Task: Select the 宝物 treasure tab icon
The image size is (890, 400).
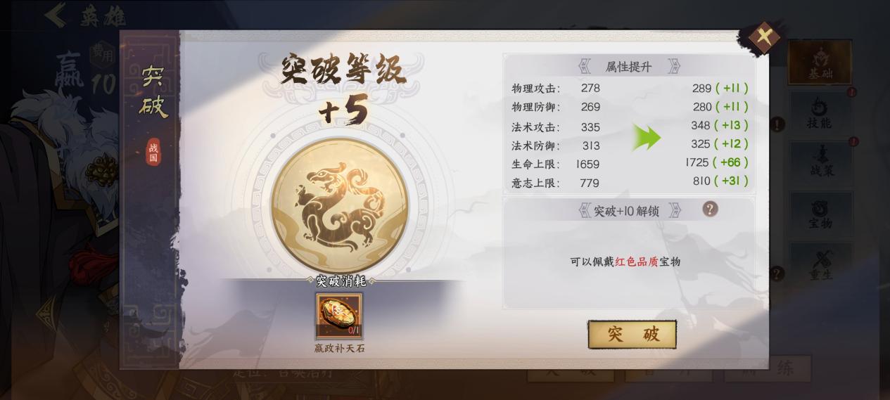Action: click(x=821, y=213)
